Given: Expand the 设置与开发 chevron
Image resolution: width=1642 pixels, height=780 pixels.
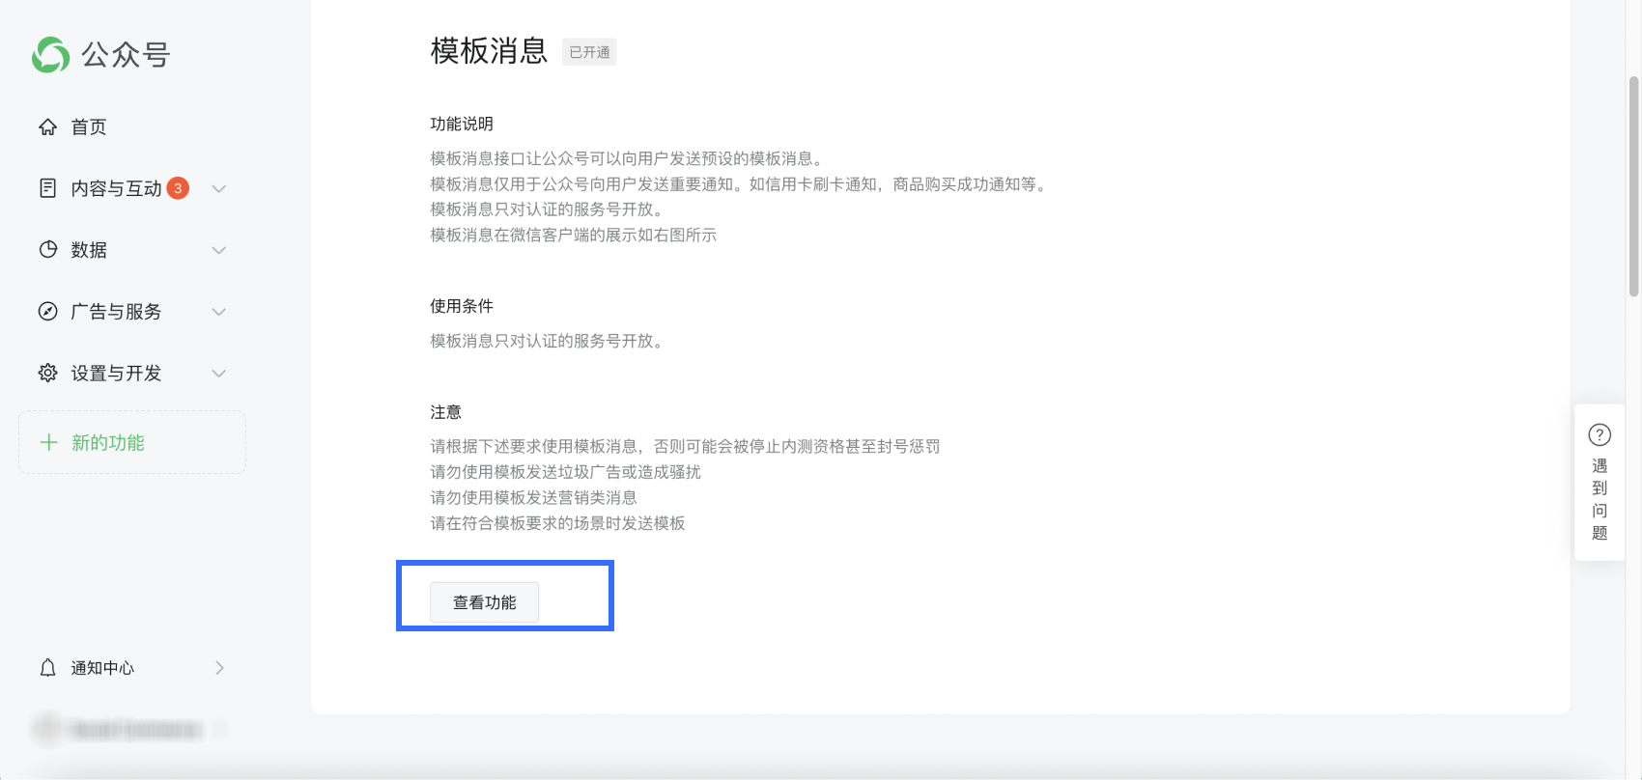Looking at the screenshot, I should [x=219, y=374].
